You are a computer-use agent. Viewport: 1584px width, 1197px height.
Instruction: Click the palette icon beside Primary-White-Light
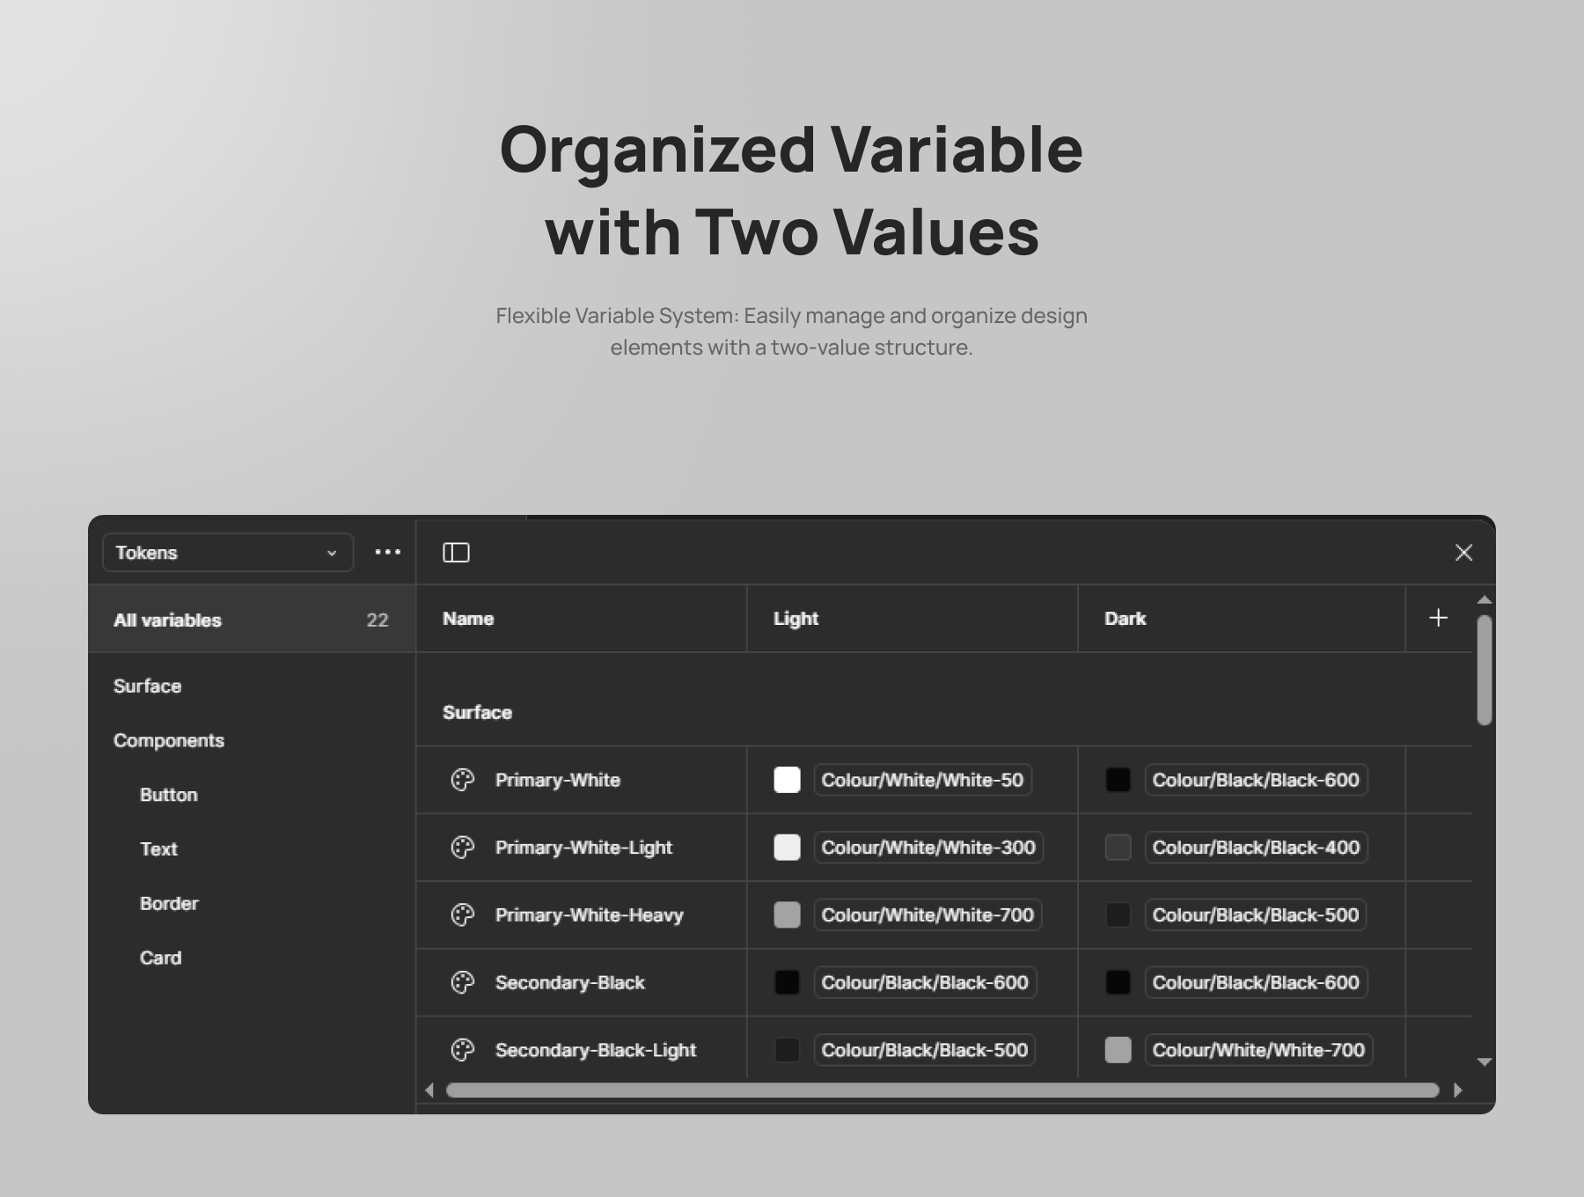point(463,848)
